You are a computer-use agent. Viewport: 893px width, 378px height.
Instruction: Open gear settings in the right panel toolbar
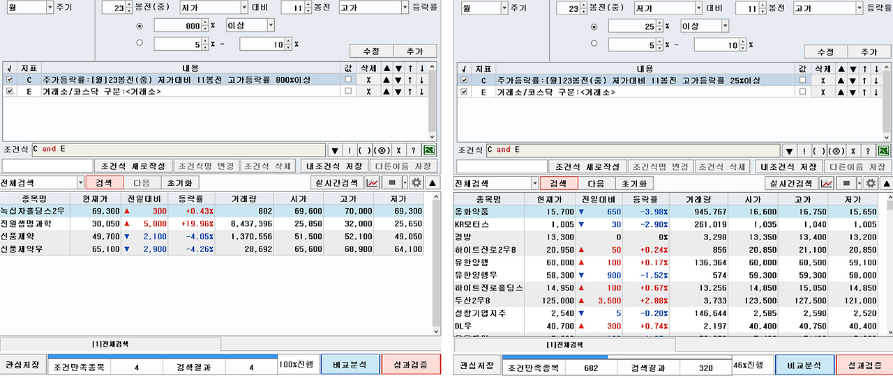[x=871, y=183]
